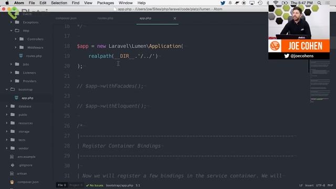Viewport: 336px width, 189px height.
Task: Expand the vendor folder arrow
Action: click(7, 148)
